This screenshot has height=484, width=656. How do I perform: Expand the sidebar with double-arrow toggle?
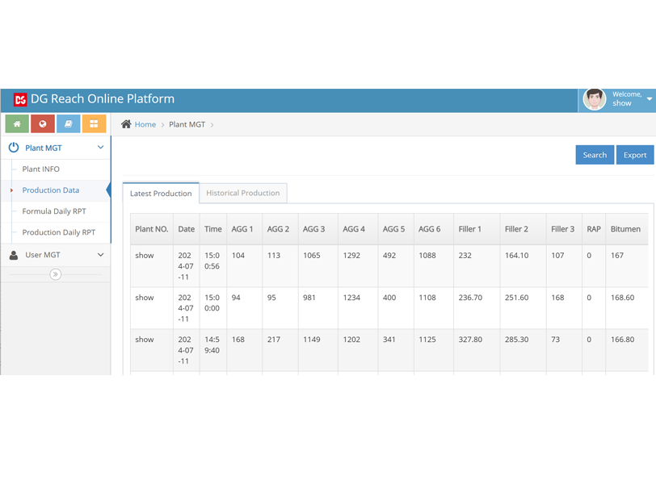click(x=55, y=274)
